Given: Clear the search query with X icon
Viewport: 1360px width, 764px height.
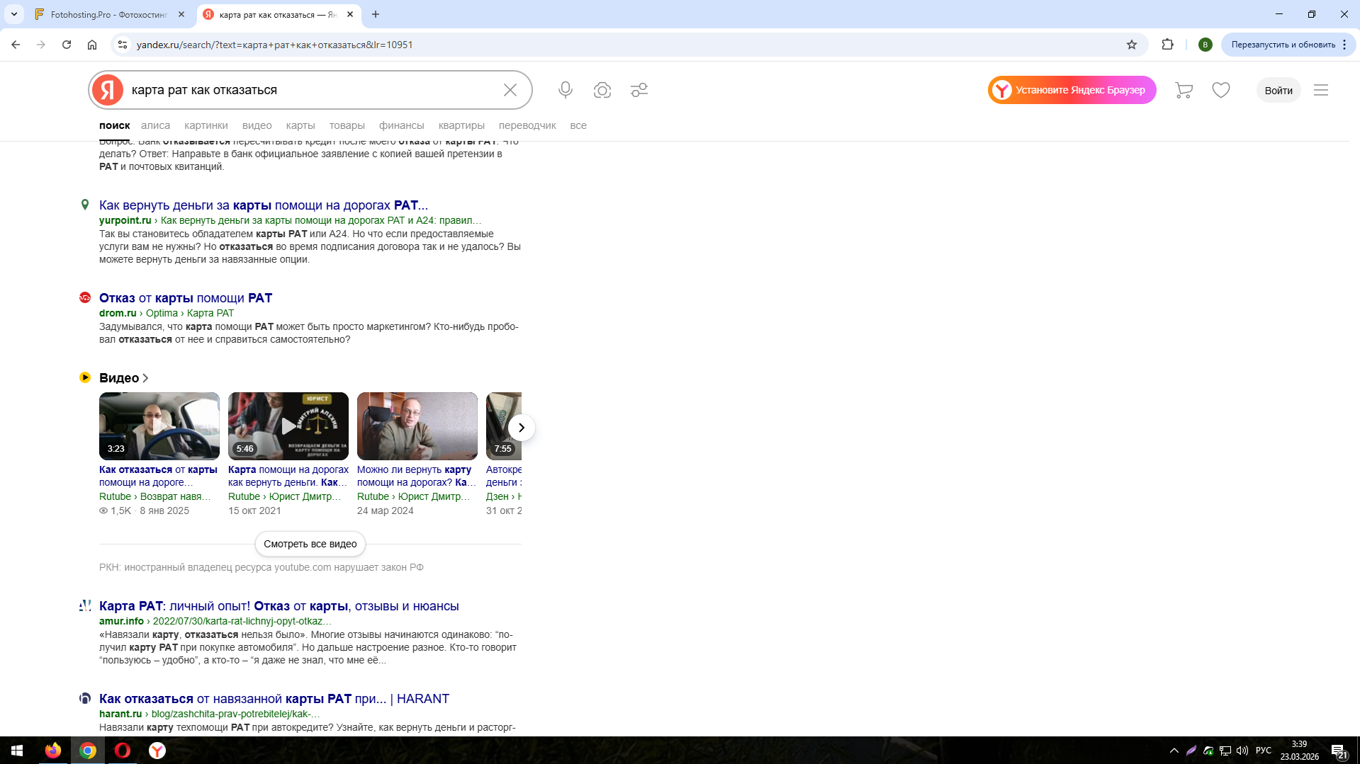Looking at the screenshot, I should [x=510, y=90].
